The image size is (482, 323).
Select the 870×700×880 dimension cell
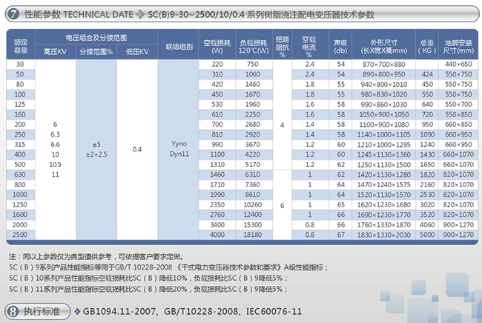click(385, 65)
